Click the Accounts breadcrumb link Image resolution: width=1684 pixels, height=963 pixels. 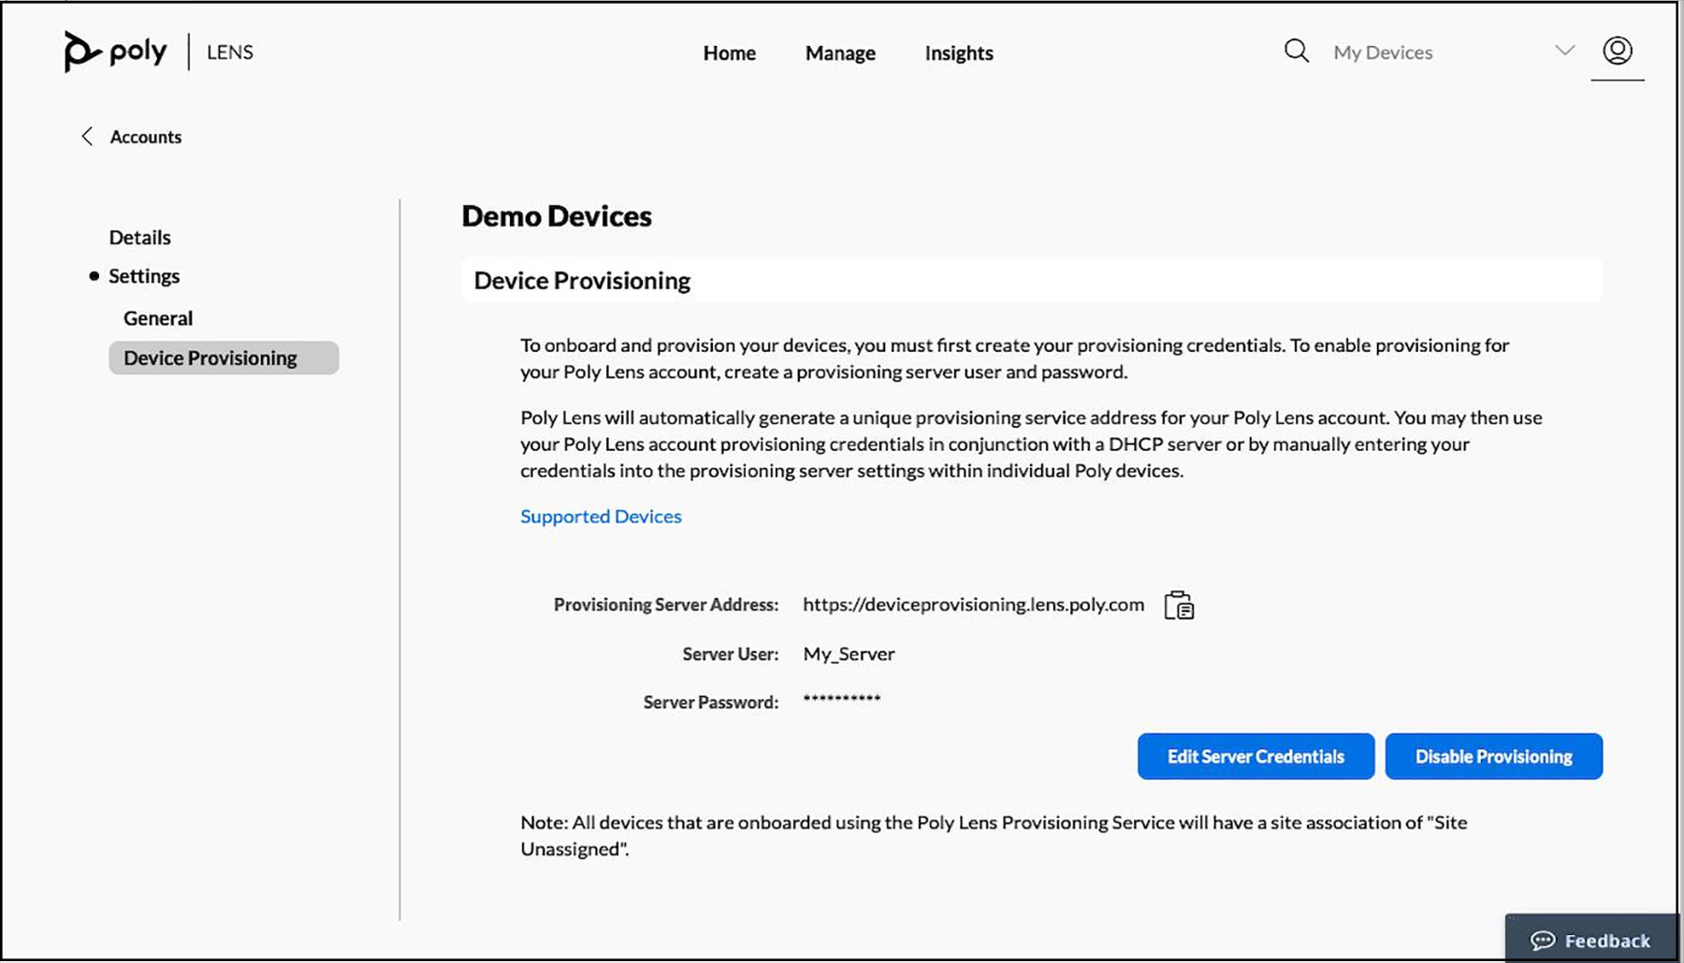click(x=145, y=137)
